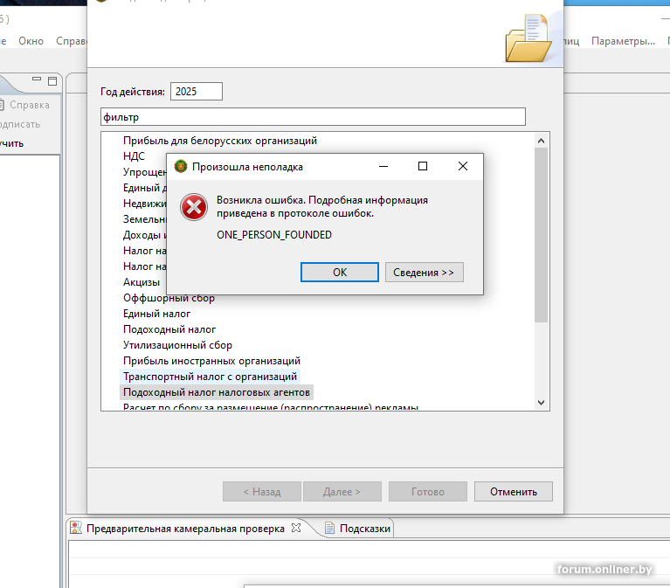Viewport: 670px width, 588px height.
Task: Expand details with Сведения >> button
Action: tap(424, 273)
